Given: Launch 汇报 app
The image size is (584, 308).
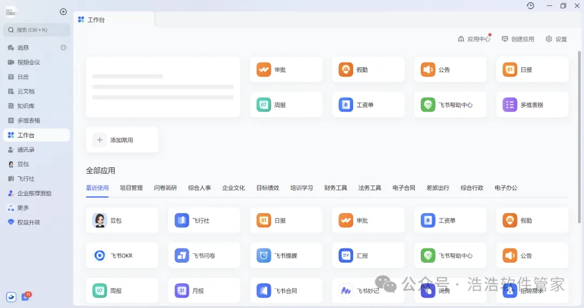Looking at the screenshot, I should [368, 256].
